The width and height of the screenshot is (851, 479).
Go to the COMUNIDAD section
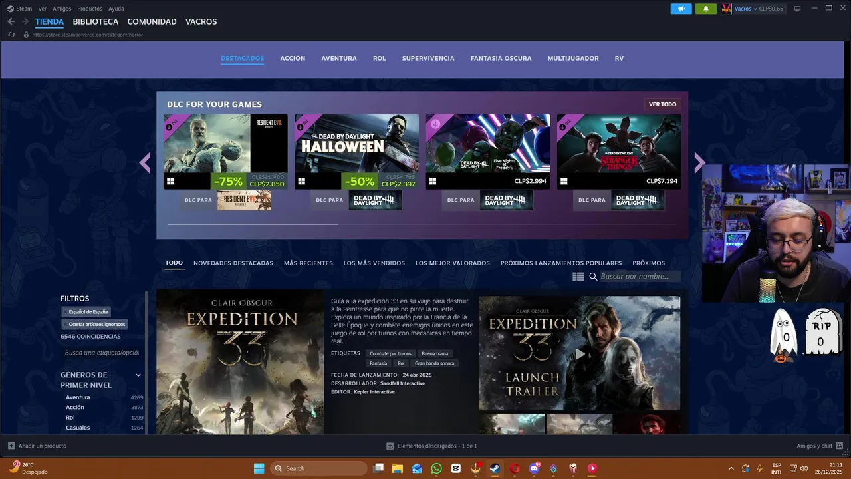click(x=152, y=21)
